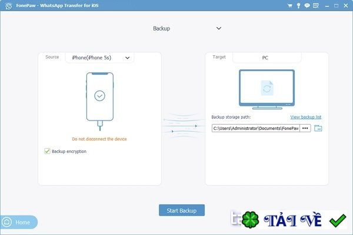This screenshot has height=235, width=353.
Task: Click the Source label
Action: [52, 57]
